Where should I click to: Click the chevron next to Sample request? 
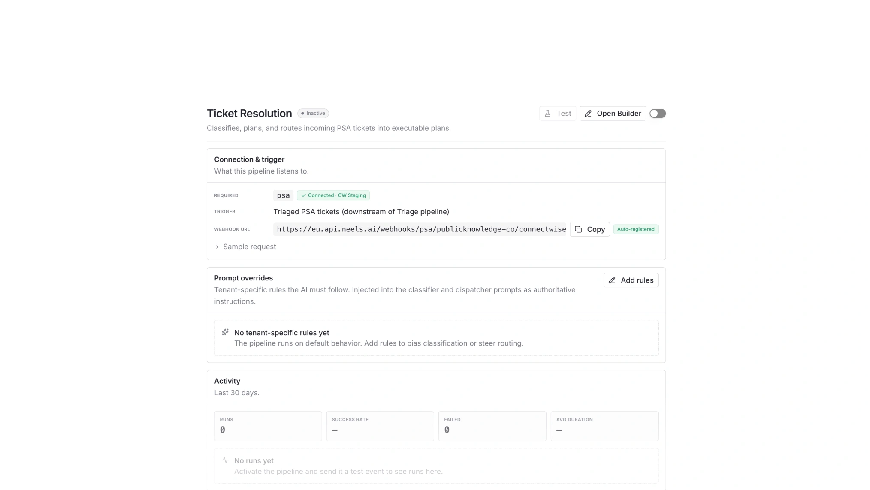217,247
